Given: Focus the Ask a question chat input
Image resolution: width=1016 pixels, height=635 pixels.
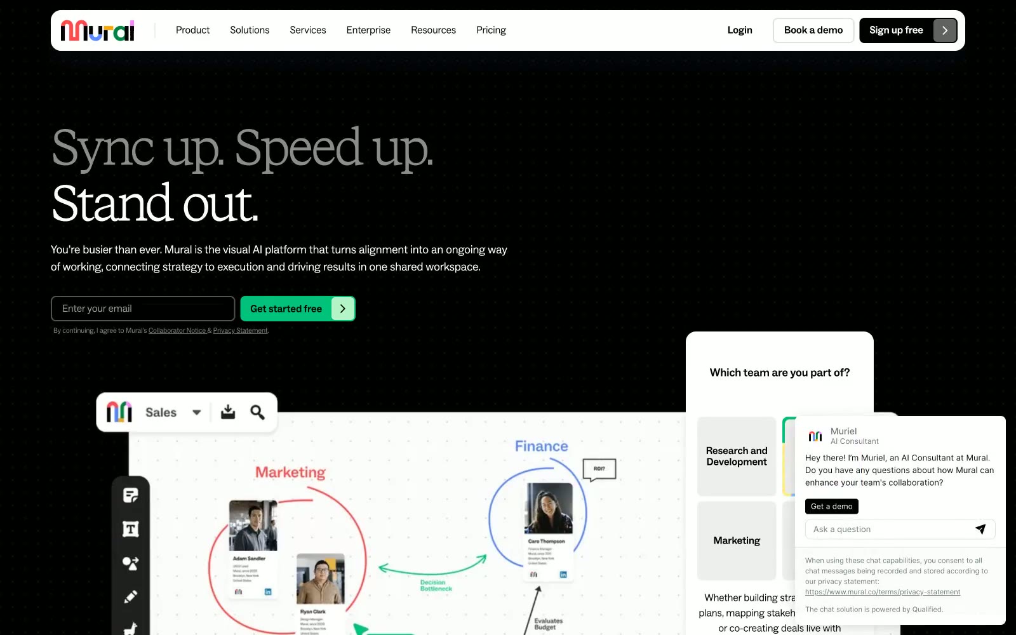Looking at the screenshot, I should click(889, 530).
